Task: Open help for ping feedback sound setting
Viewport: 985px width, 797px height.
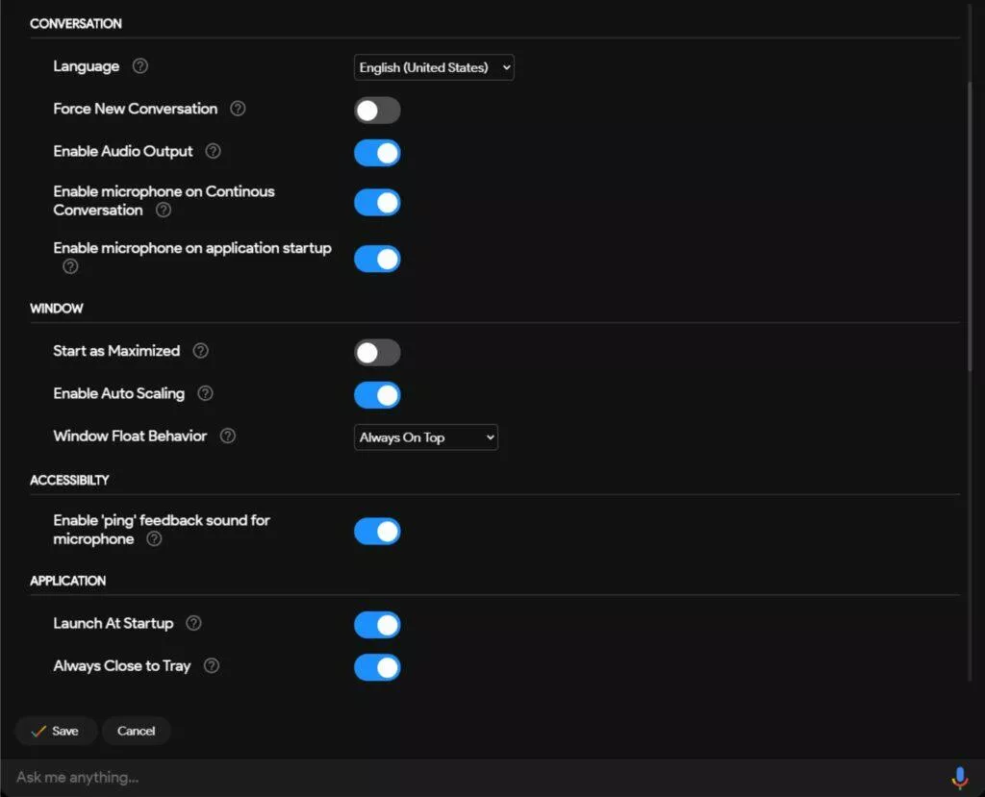Action: click(154, 539)
